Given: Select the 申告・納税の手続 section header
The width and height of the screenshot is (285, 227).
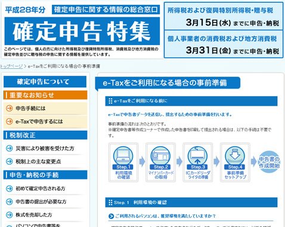Looking at the screenshot, I should click(45, 175).
